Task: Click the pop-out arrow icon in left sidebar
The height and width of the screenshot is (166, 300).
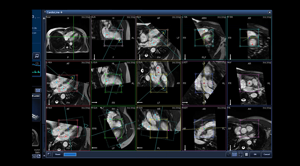Action: point(36,56)
